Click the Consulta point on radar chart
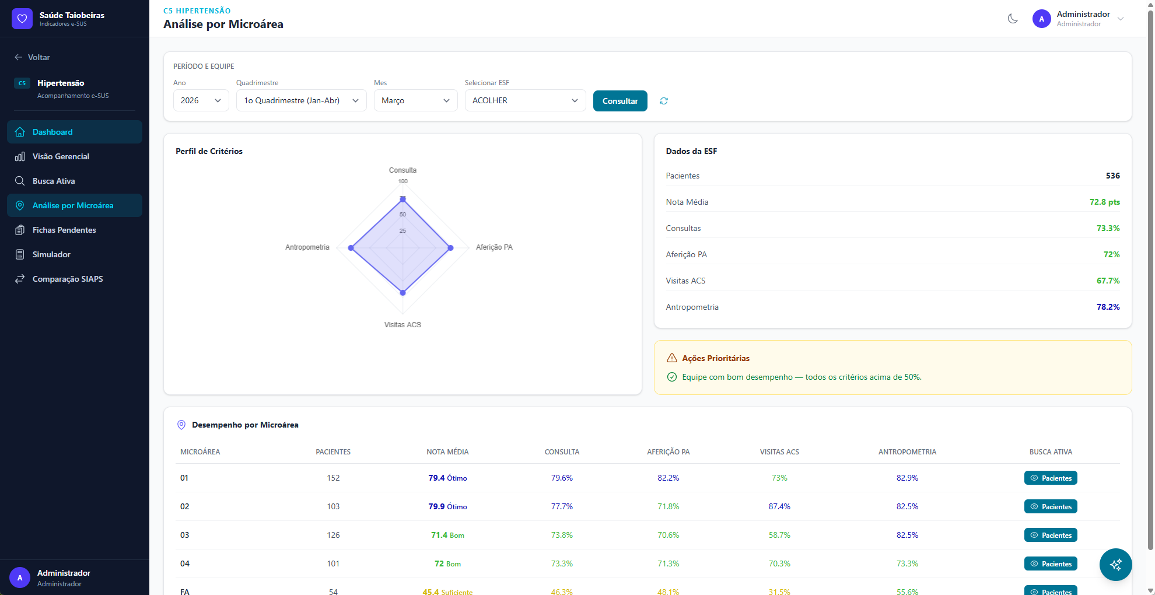The width and height of the screenshot is (1155, 595). click(402, 199)
